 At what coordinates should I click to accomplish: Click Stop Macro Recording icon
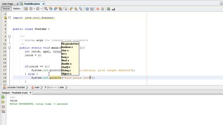tap(102, 9)
